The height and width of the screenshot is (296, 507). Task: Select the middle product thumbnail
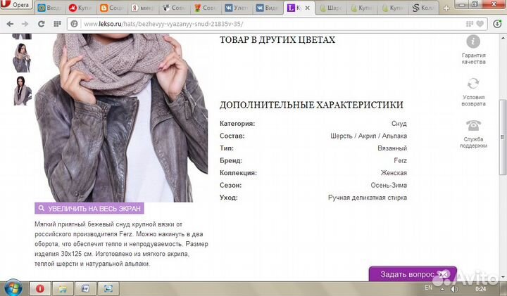pos(22,58)
